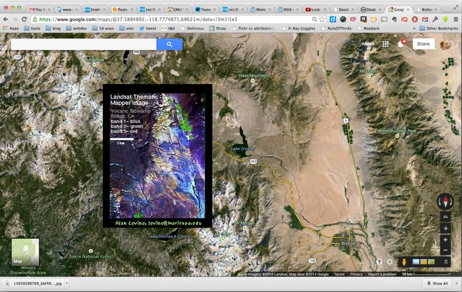Screen dimensions: 462x292
Task: Open the downloaded 13939296769_bbf49 jpg file
Action: (34, 283)
